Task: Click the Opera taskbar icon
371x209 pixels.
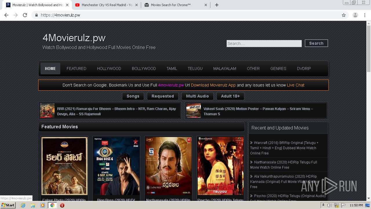Action: click(62, 205)
